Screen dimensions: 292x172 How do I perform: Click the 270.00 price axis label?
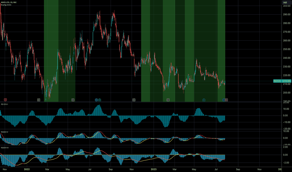(287, 32)
